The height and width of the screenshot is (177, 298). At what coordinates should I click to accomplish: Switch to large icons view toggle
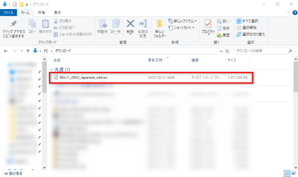pos(293,173)
